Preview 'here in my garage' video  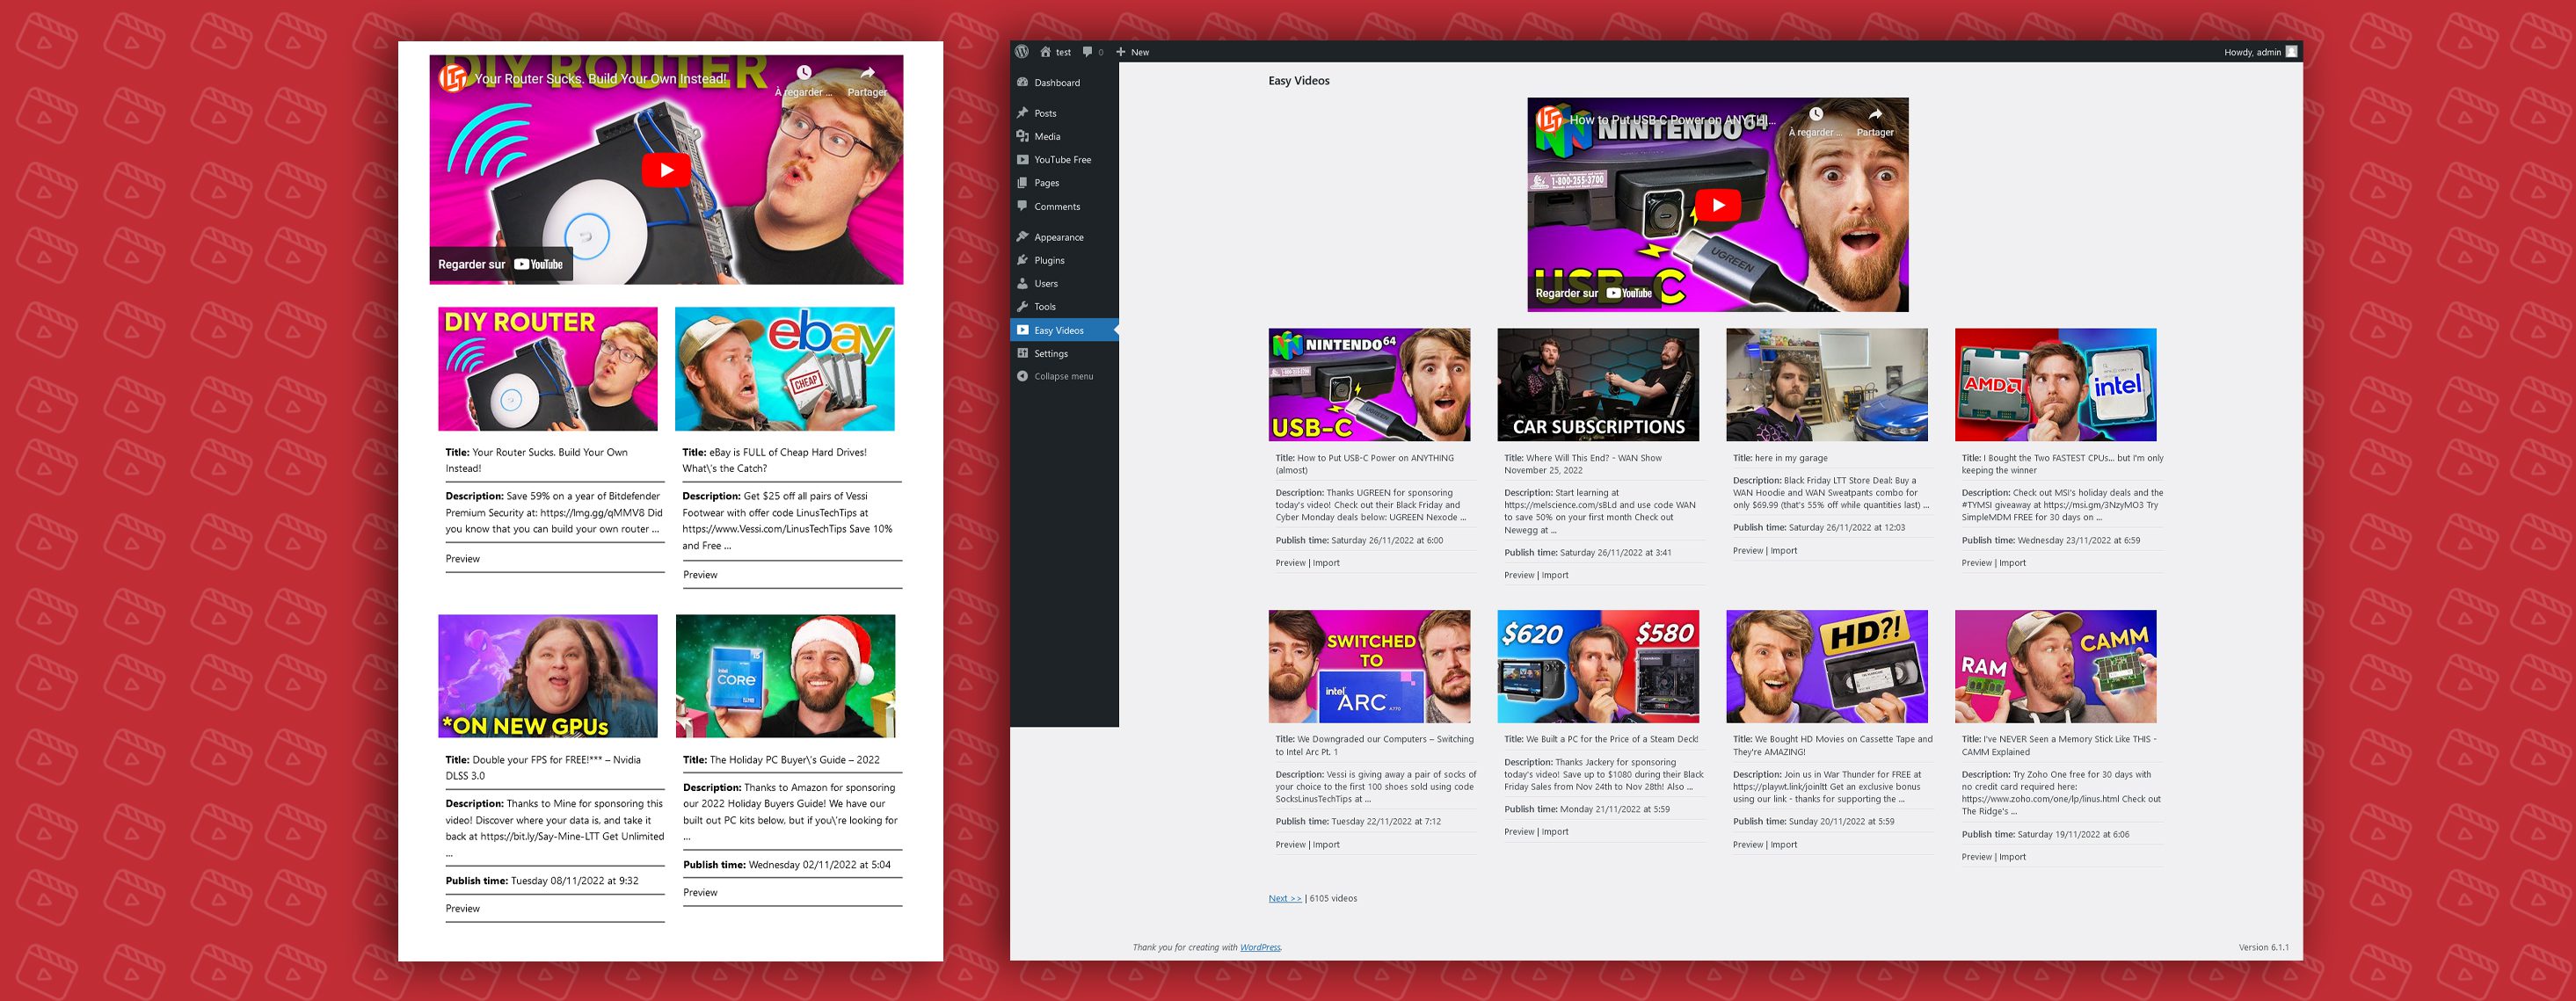tap(1748, 551)
